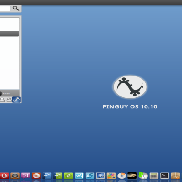Open the screen-with-pen dock icon
Image resolution: width=182 pixels, height=182 pixels.
tap(101, 176)
